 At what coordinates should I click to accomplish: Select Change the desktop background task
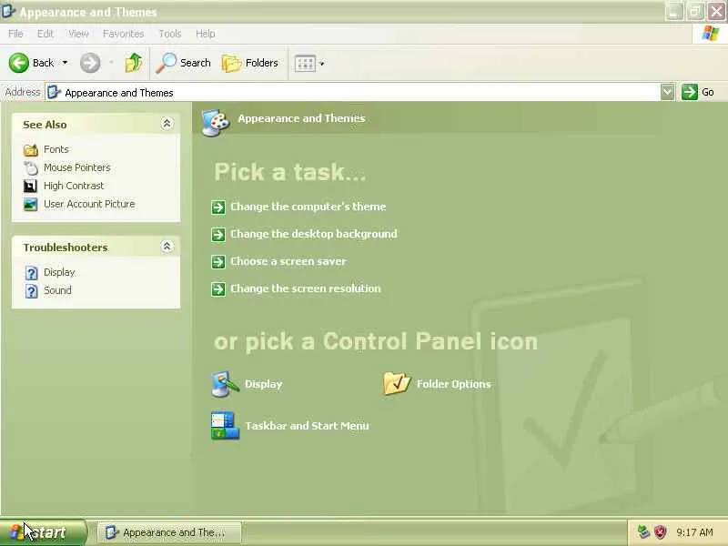click(314, 234)
